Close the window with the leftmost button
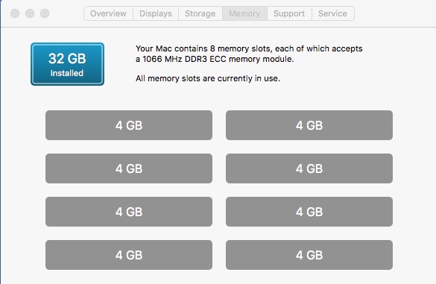Image resolution: width=436 pixels, height=284 pixels. pos(15,13)
